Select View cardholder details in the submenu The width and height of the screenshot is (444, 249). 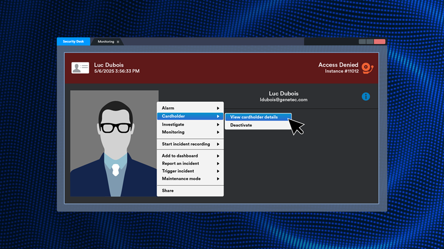254,117
